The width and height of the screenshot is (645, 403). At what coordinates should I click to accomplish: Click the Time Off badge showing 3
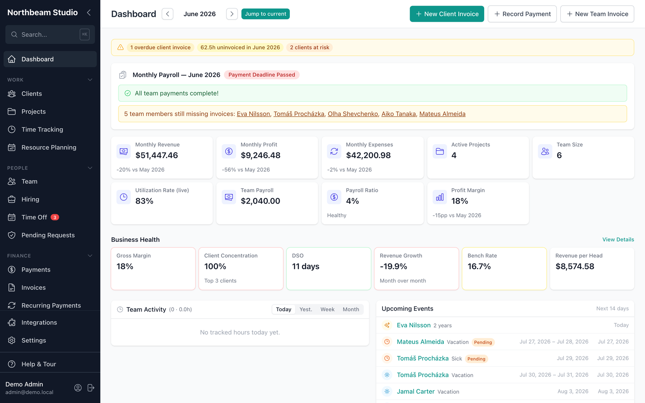(55, 217)
